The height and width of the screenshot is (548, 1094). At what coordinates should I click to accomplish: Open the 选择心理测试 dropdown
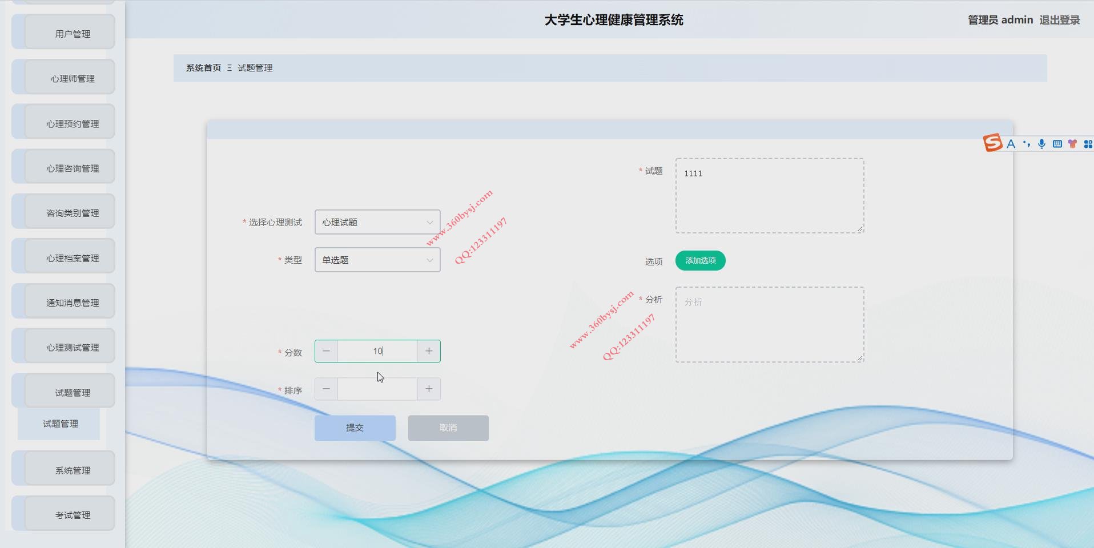pos(377,222)
